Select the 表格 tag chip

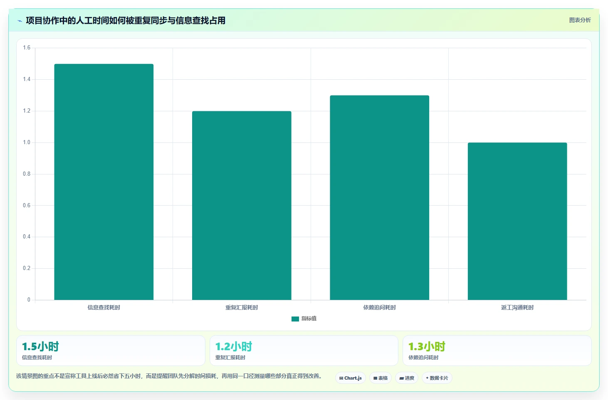[381, 378]
